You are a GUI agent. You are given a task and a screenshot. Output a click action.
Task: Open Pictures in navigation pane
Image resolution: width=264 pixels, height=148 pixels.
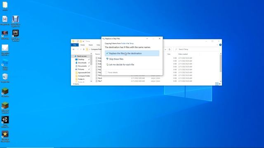pyautogui.click(x=81, y=69)
